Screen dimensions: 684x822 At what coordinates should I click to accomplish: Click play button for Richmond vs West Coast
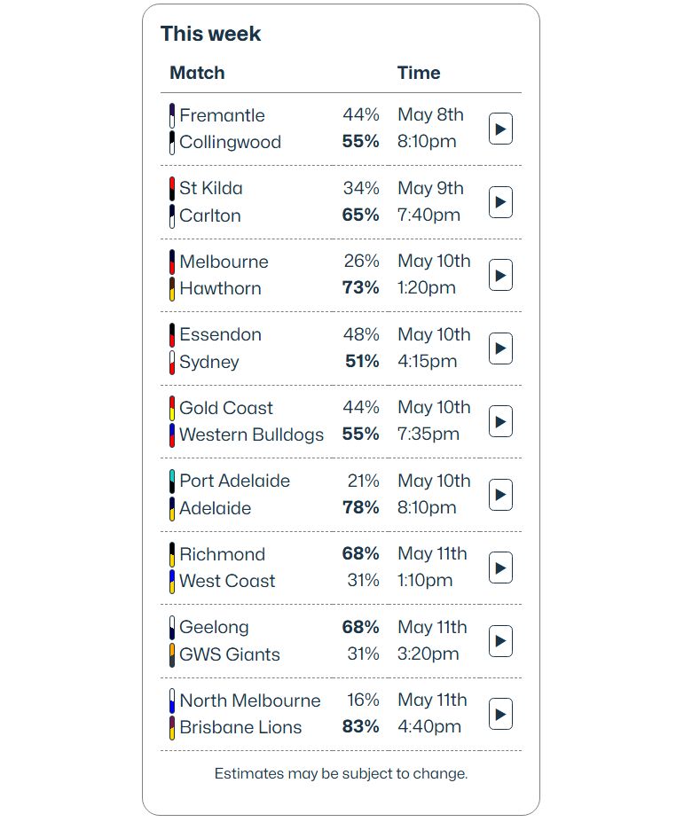pyautogui.click(x=500, y=568)
